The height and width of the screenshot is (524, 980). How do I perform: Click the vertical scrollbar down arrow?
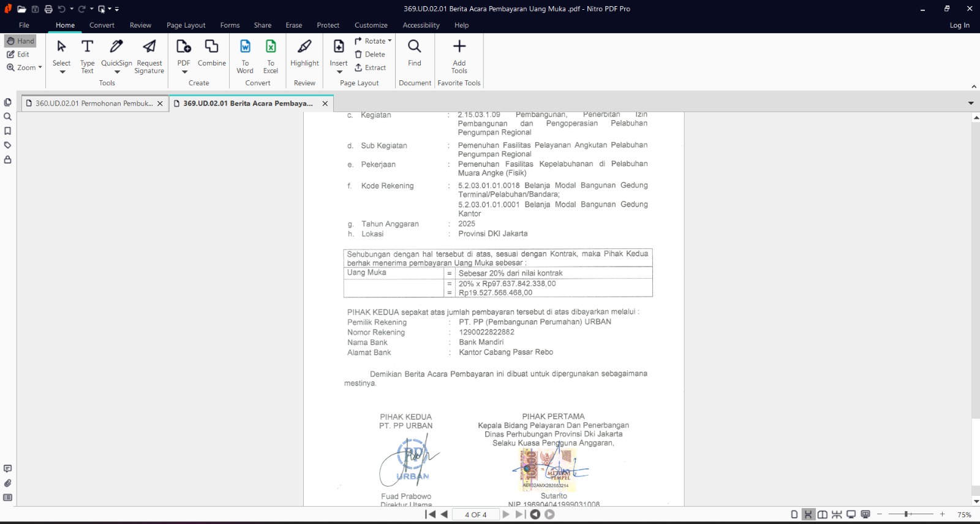976,501
